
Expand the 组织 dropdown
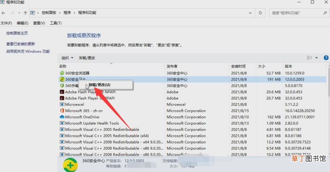pyautogui.click(x=67, y=58)
